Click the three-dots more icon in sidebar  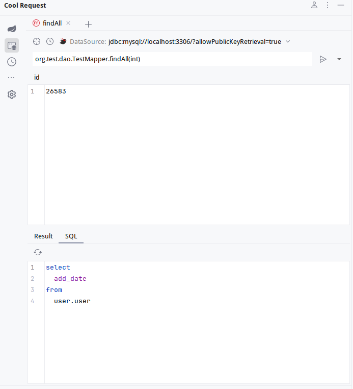click(11, 78)
